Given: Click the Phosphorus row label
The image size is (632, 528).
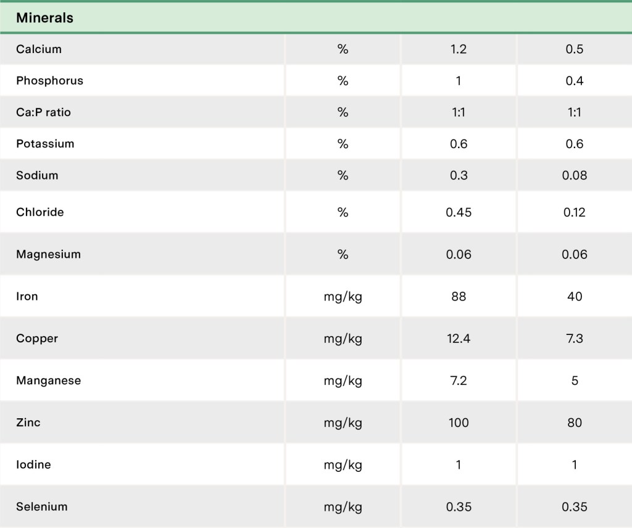Looking at the screenshot, I should click(49, 80).
